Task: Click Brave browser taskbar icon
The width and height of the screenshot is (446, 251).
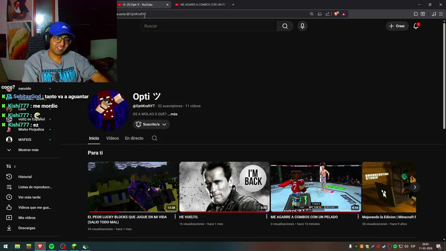Action: (x=40, y=246)
